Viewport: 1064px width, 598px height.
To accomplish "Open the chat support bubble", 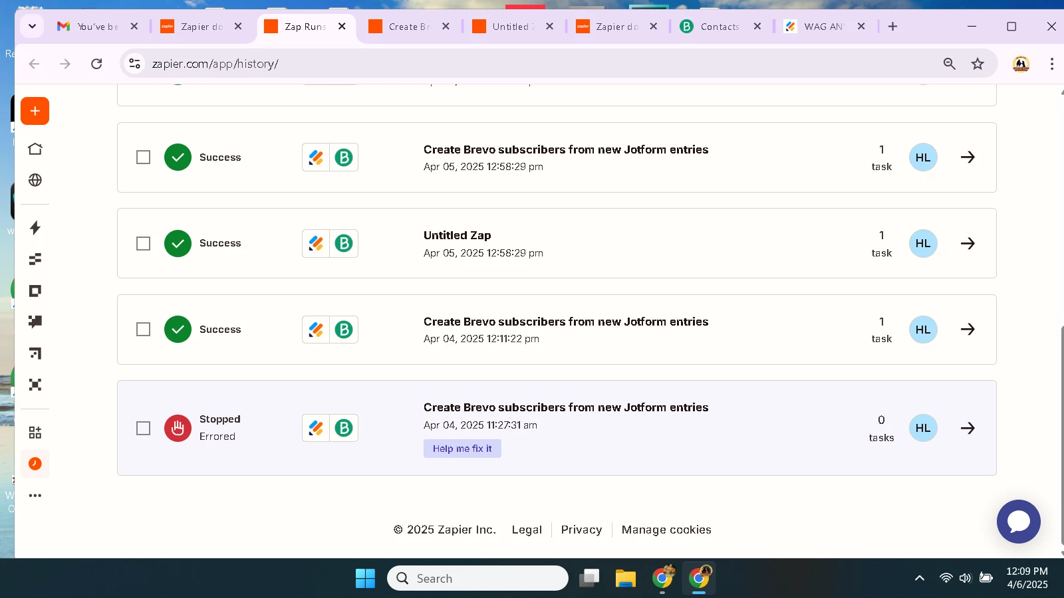I will coord(1018,522).
